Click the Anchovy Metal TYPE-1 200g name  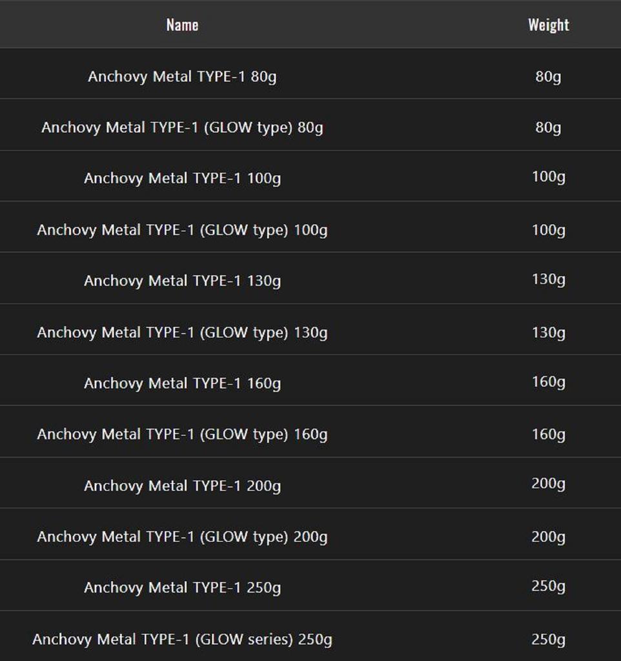pyautogui.click(x=182, y=486)
